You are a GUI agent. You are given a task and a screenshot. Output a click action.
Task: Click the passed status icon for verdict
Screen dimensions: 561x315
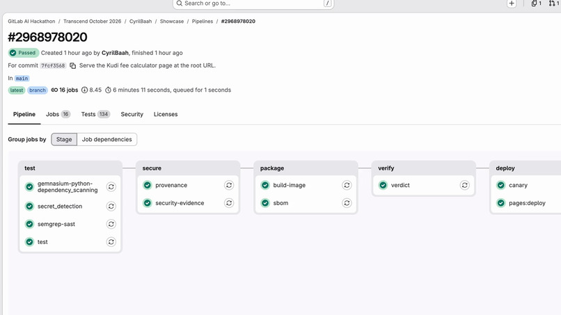coord(383,185)
